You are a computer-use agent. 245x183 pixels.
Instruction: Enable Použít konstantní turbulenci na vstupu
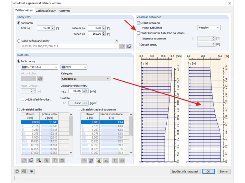click(x=138, y=33)
